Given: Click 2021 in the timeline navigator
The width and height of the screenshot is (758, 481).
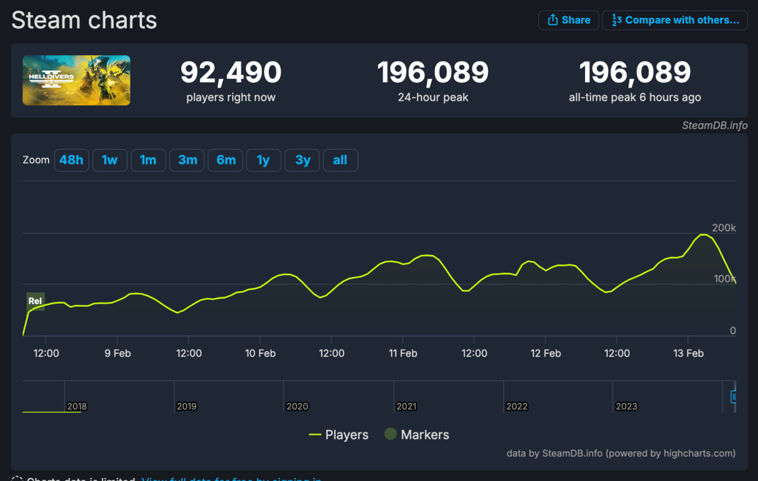Looking at the screenshot, I should (406, 406).
